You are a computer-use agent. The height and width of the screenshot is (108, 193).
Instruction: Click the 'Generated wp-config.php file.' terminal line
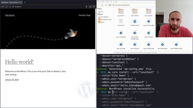click(x=125, y=69)
